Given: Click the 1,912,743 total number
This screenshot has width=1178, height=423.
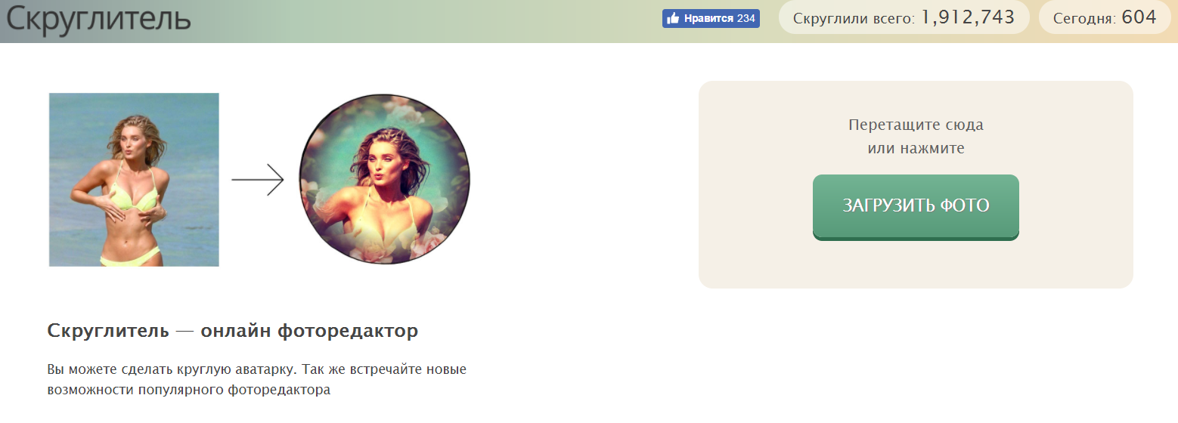Looking at the screenshot, I should click(968, 17).
